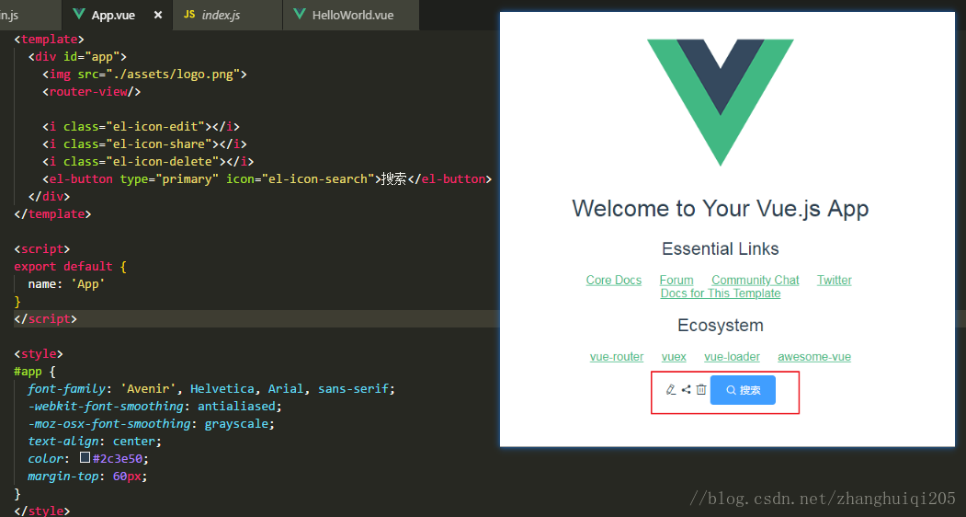Switch to the HelloWorld.vue tab
The height and width of the screenshot is (517, 966).
click(x=351, y=15)
